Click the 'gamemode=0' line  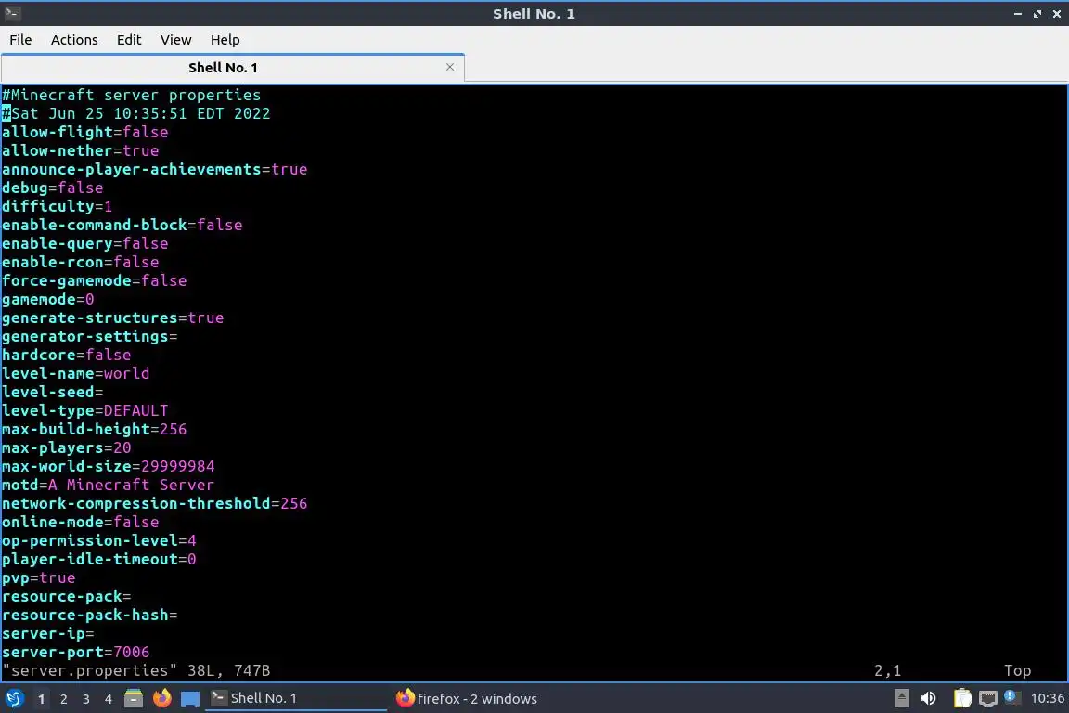point(47,299)
